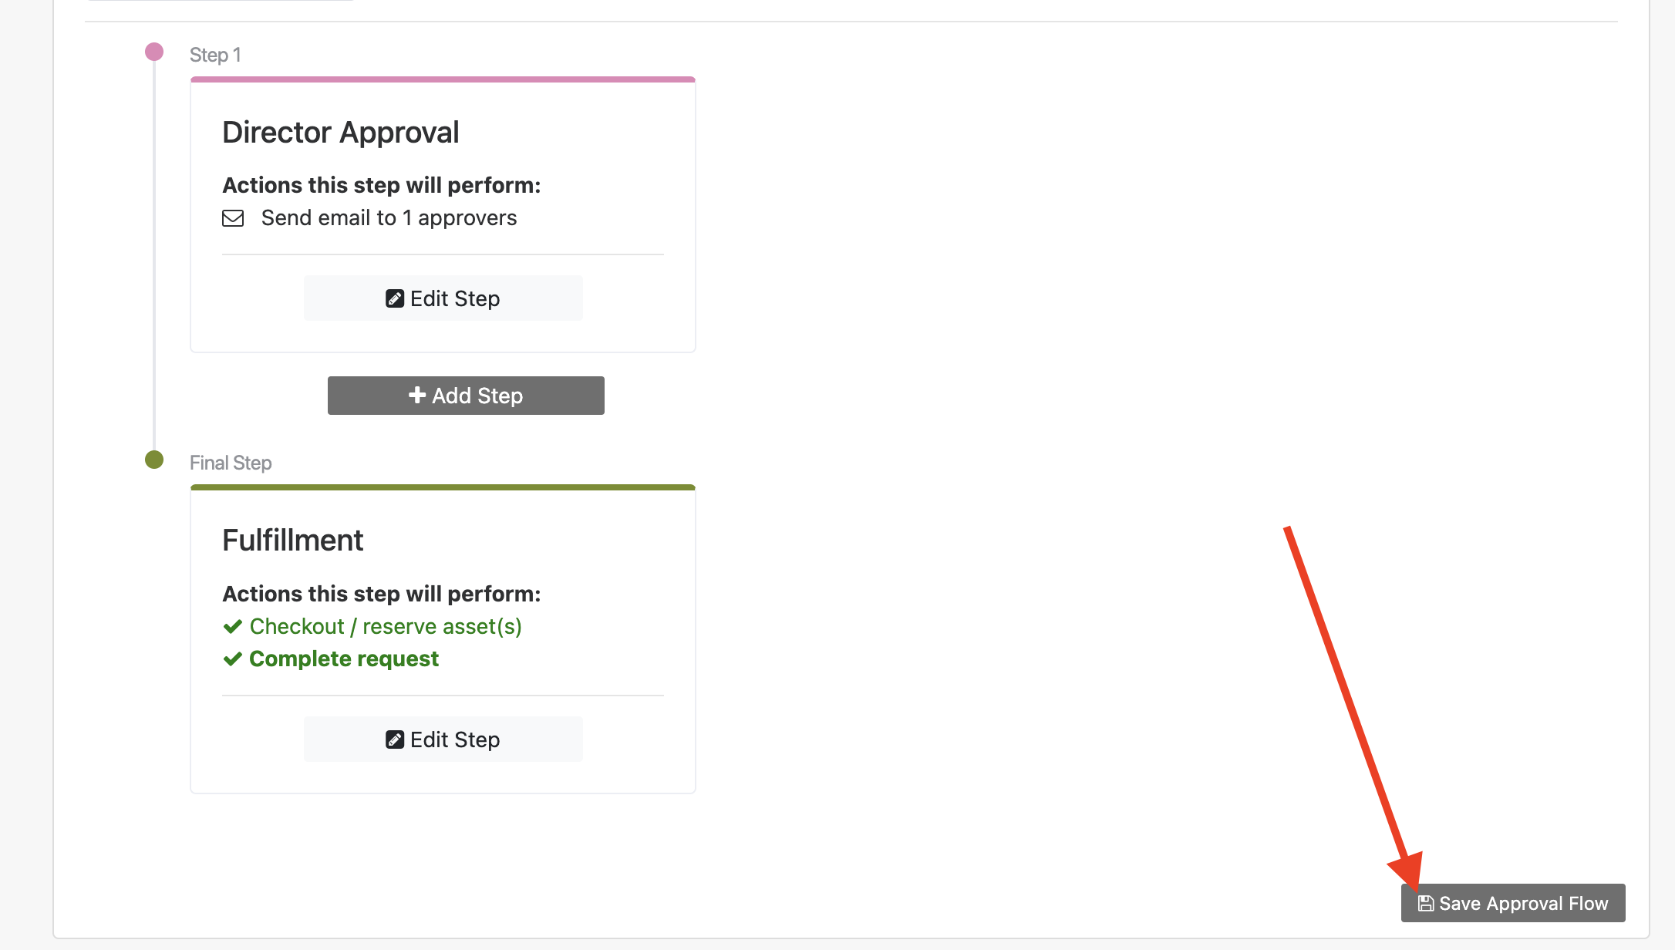Select the pink Step 1 timeline dot
The width and height of the screenshot is (1675, 950).
(x=154, y=52)
